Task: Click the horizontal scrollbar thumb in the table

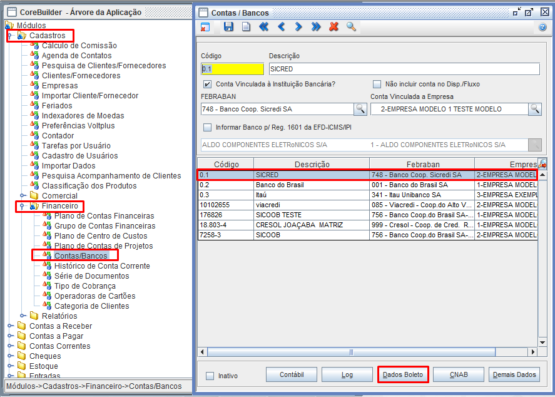Action: 351,352
